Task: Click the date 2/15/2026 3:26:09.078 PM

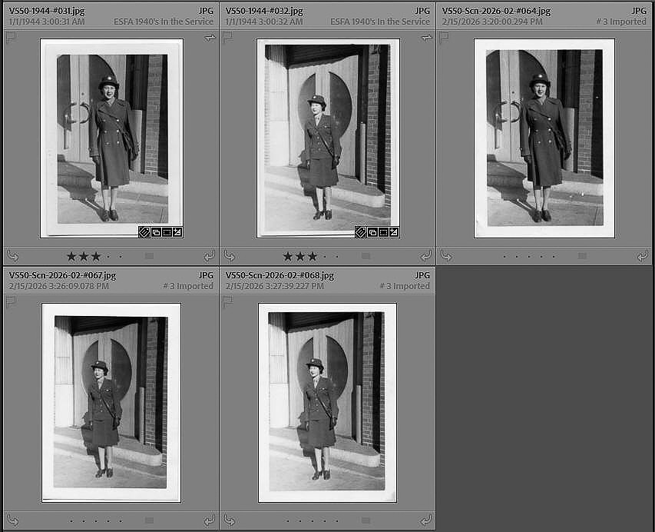Action: (x=59, y=286)
